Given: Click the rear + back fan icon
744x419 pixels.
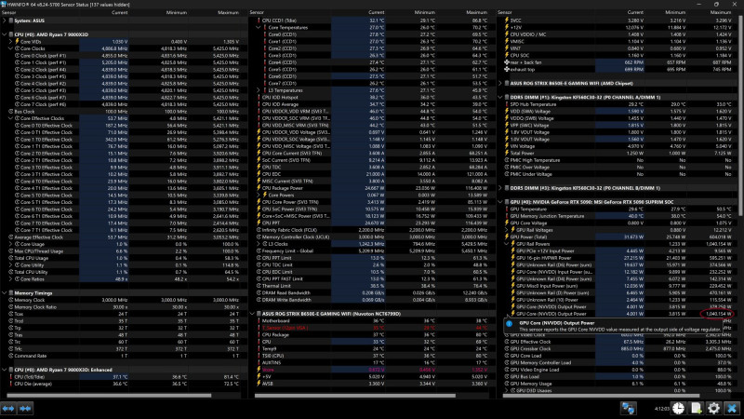Looking at the screenshot, I should [x=506, y=62].
